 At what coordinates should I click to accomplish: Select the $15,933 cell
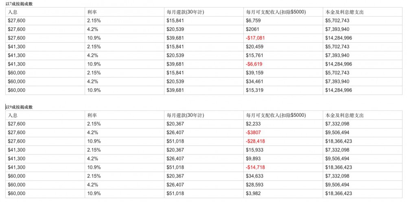point(254,150)
